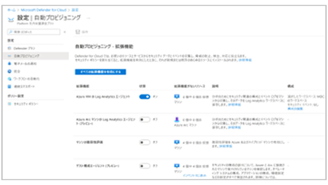Click the blue enable-all-extensions button
Viewport: 328px width, 185px height.
coord(101,72)
